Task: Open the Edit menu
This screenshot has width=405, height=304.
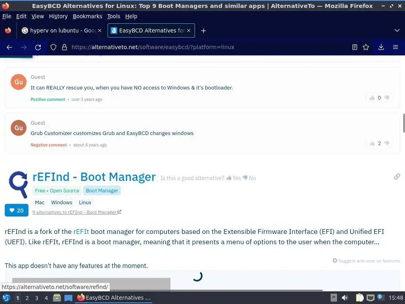Action: [x=21, y=16]
